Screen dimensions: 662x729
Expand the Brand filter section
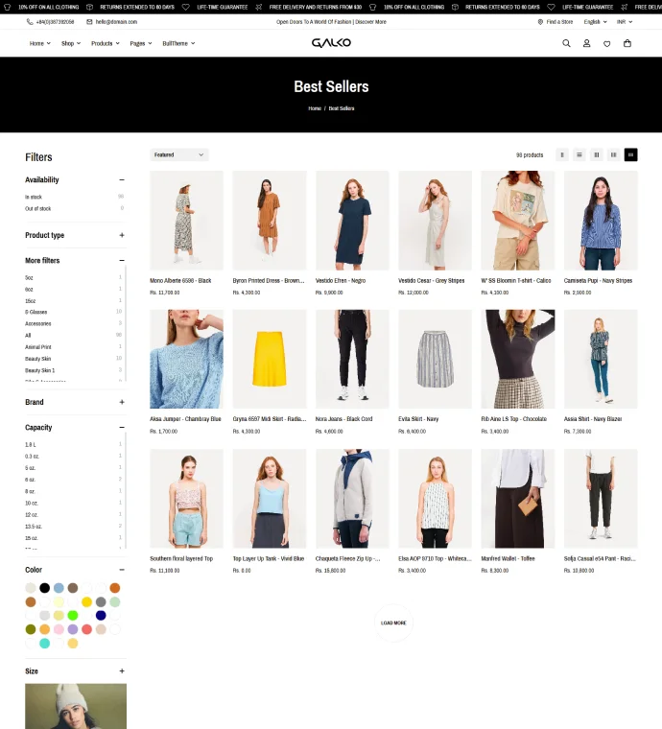[x=122, y=402]
